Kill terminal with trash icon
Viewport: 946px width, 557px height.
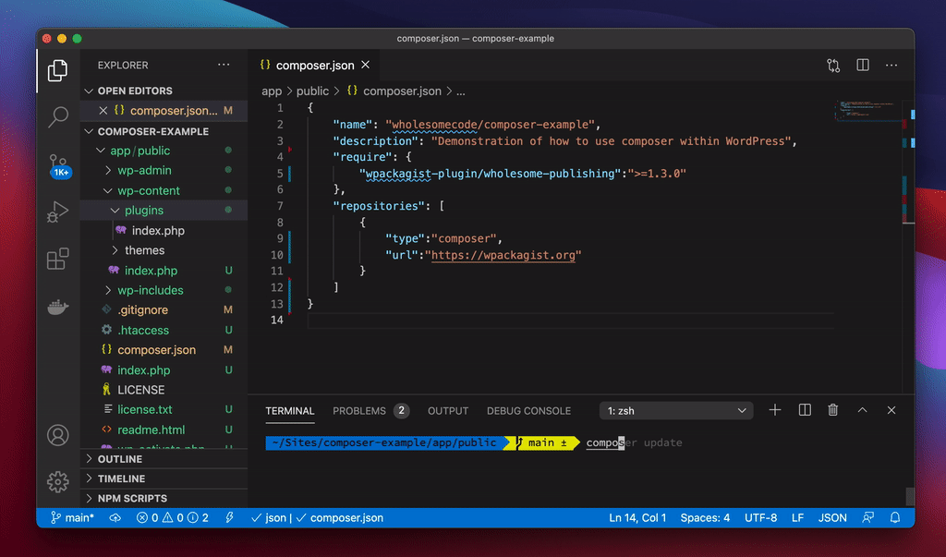pos(833,410)
